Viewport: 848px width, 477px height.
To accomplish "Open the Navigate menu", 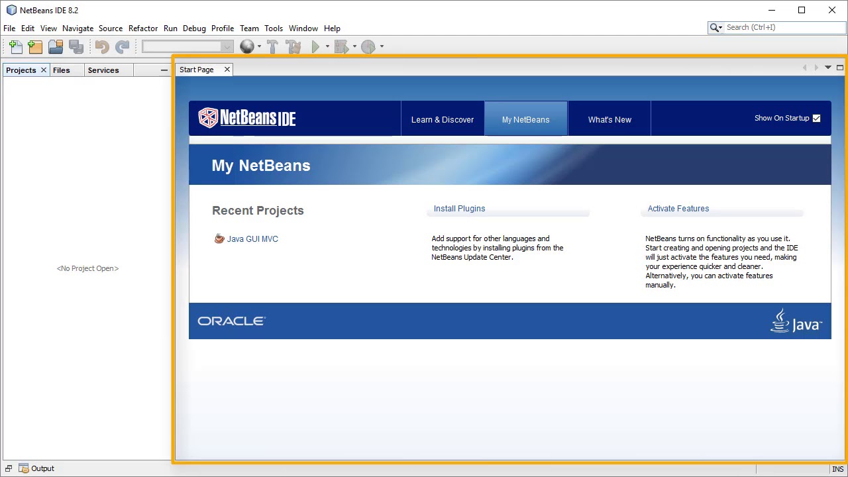I will click(x=78, y=28).
